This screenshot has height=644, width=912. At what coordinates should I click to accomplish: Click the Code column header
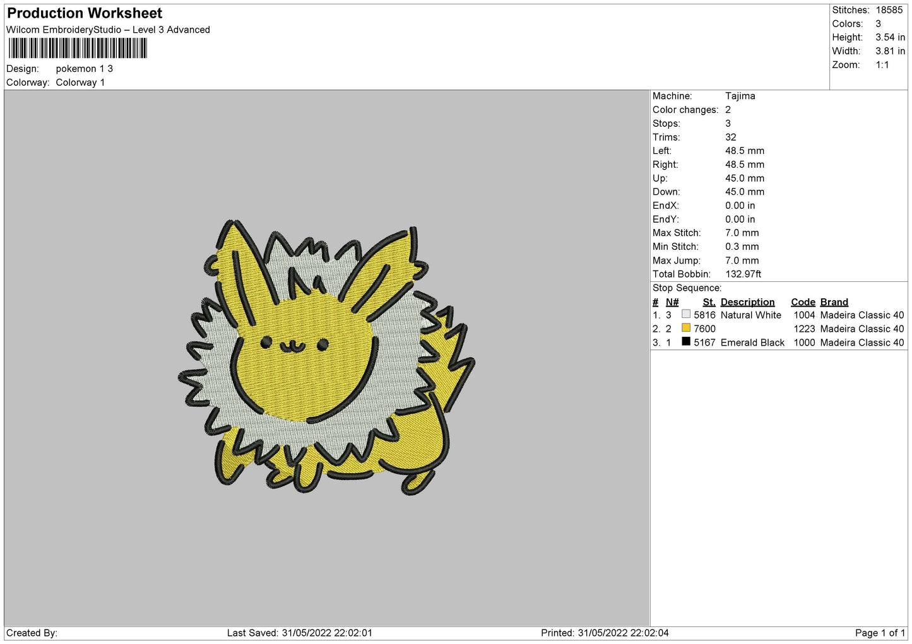tap(803, 302)
